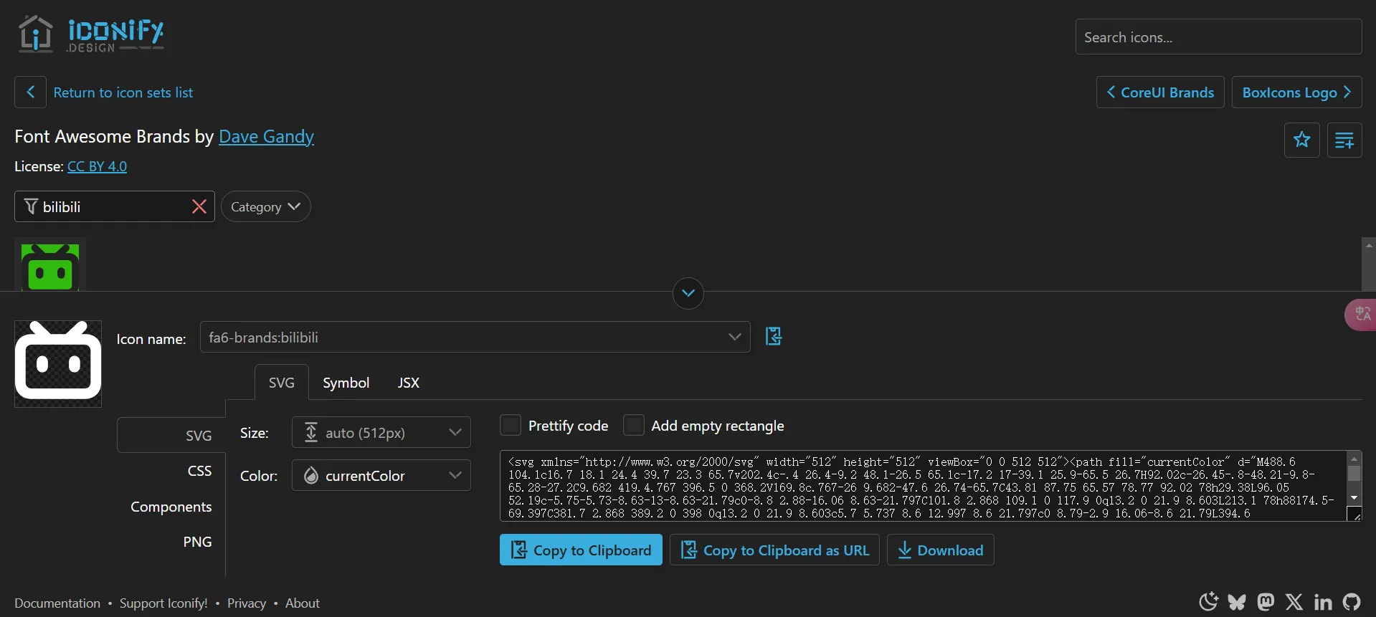The height and width of the screenshot is (617, 1376).
Task: Select Components in the side format list
Action: (171, 507)
